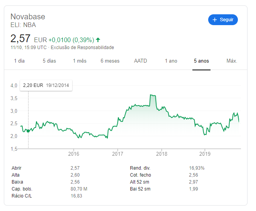Viewport: 256px width, 211px height.
Task: Click the Novabase company title
Action: pyautogui.click(x=28, y=17)
